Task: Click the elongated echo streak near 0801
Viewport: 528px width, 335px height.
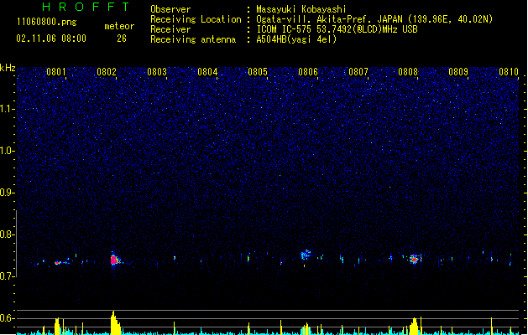Action: tap(61, 262)
